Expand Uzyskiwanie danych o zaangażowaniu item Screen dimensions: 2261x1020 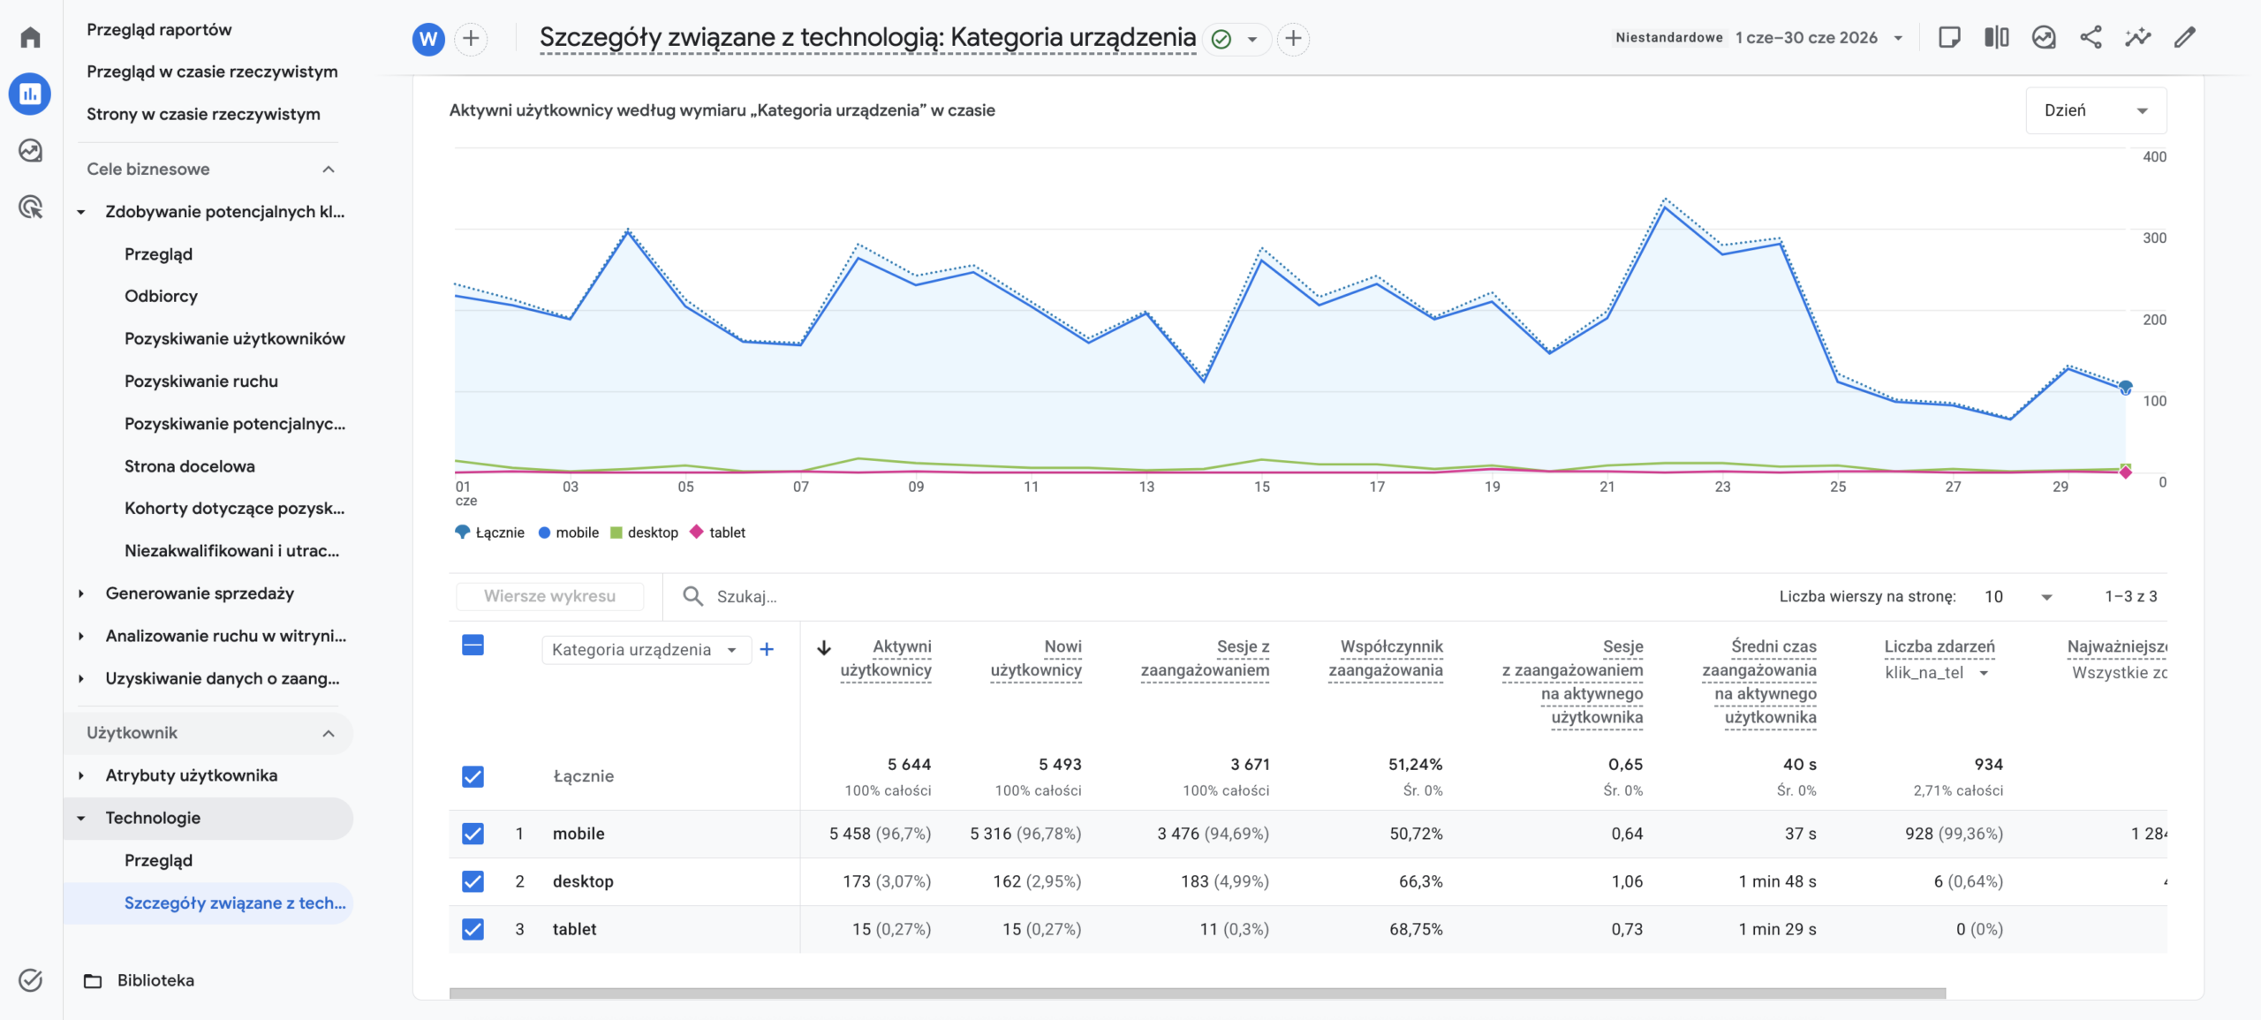point(81,679)
